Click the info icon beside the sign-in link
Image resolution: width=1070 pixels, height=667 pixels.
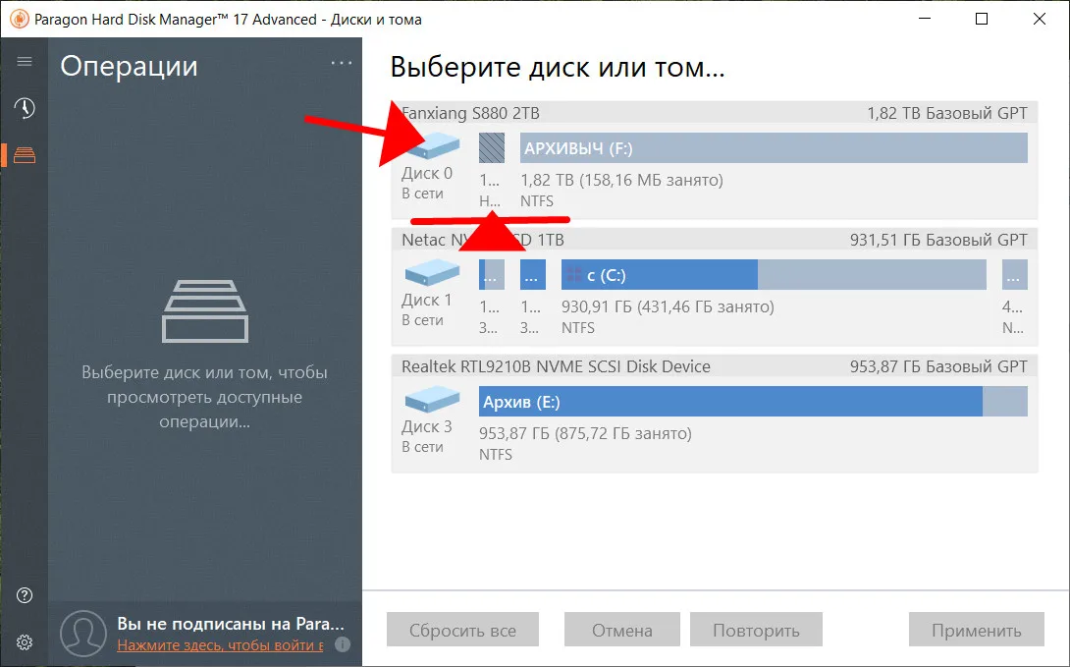[344, 643]
